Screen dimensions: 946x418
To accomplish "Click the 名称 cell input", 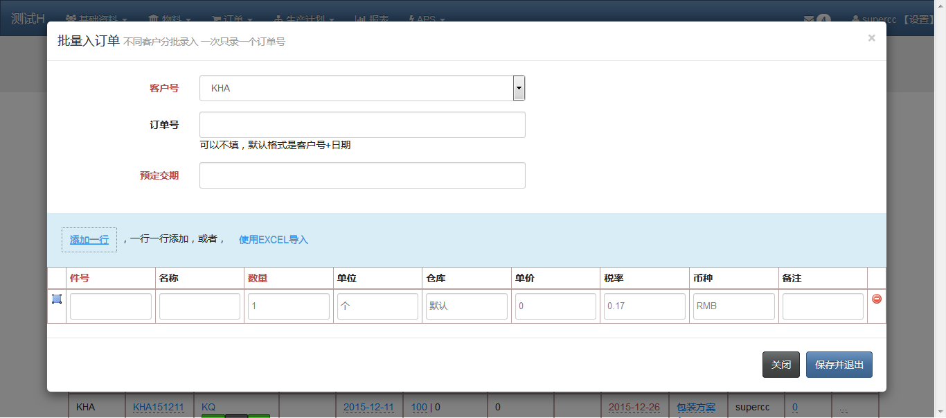I will (199, 306).
